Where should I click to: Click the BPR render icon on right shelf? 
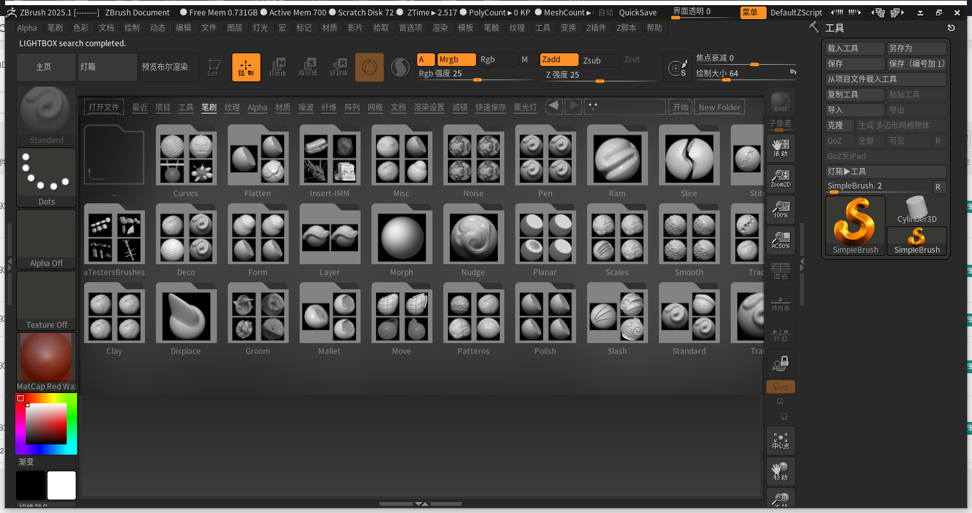(781, 101)
